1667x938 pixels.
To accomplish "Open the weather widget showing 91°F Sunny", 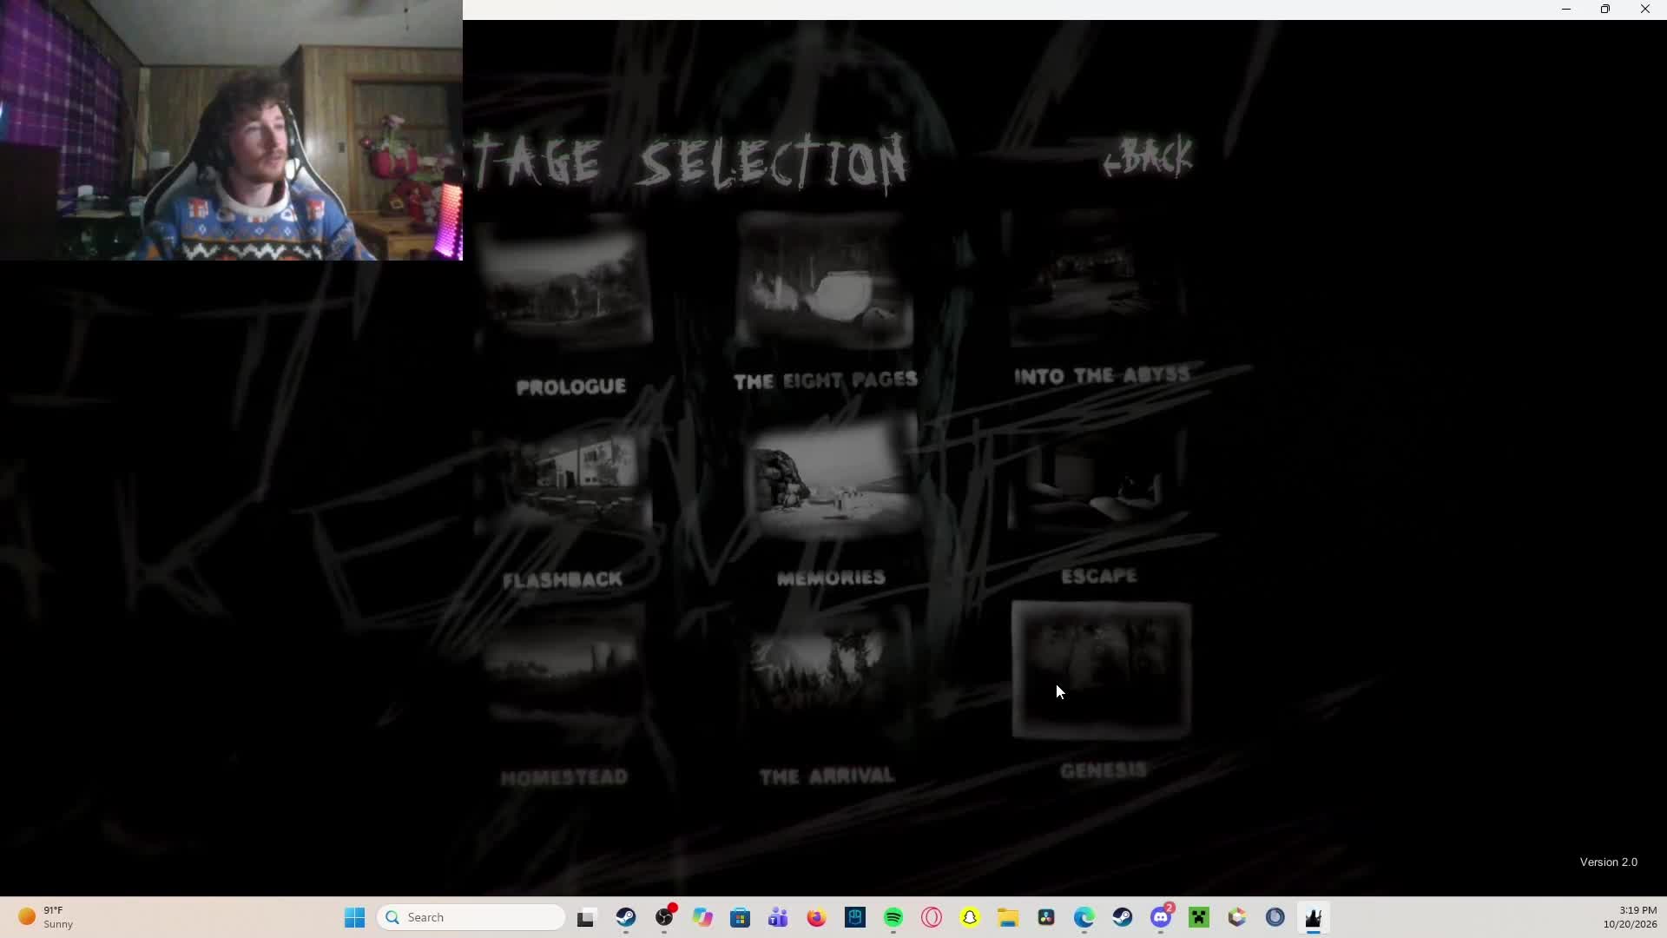I will tap(47, 918).
